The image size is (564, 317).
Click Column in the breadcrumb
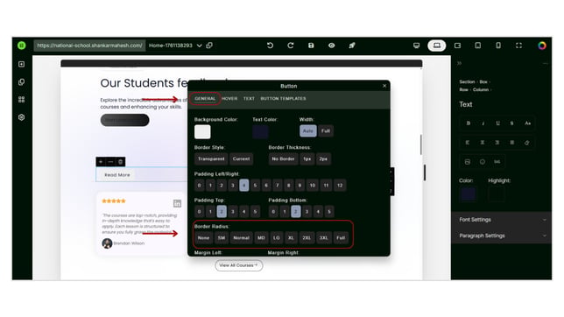481,89
